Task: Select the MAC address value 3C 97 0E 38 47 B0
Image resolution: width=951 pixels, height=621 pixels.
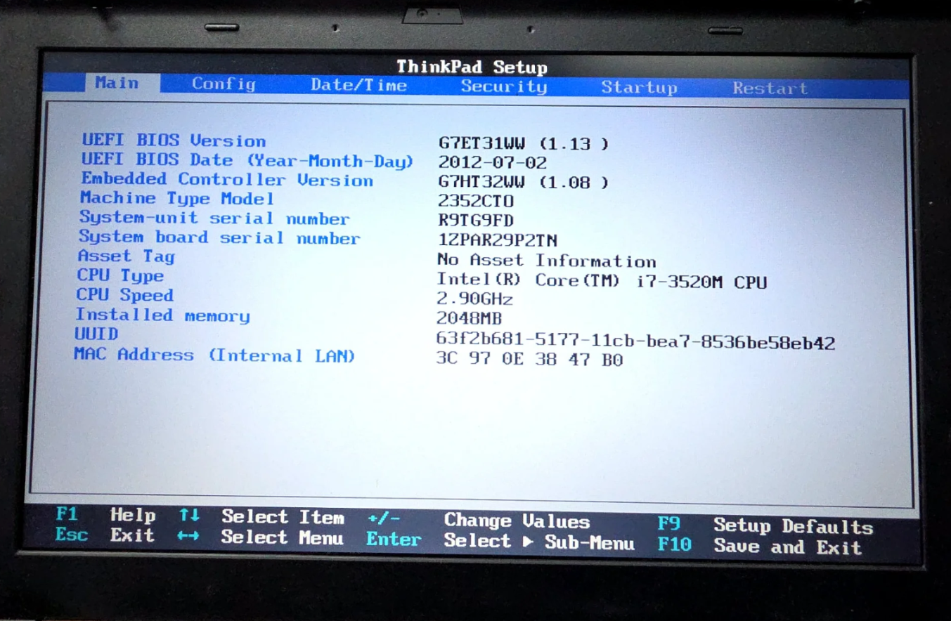Action: [529, 360]
